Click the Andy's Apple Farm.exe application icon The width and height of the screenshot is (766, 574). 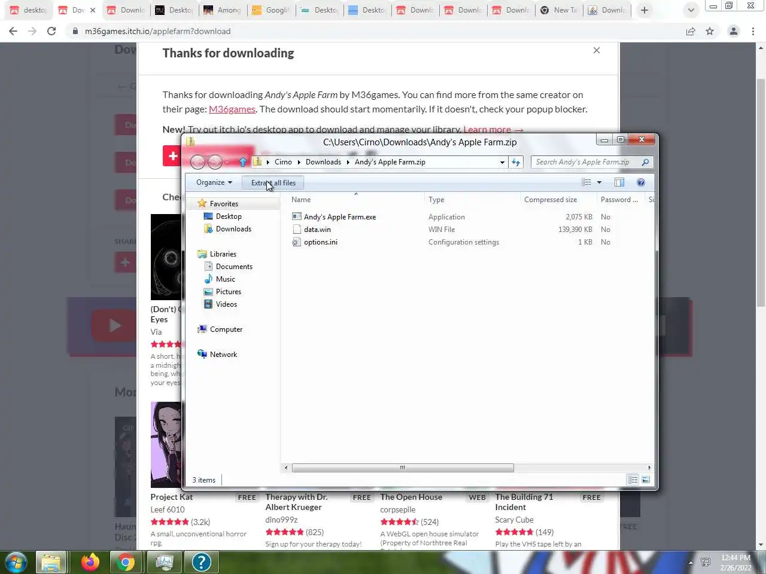pyautogui.click(x=296, y=216)
